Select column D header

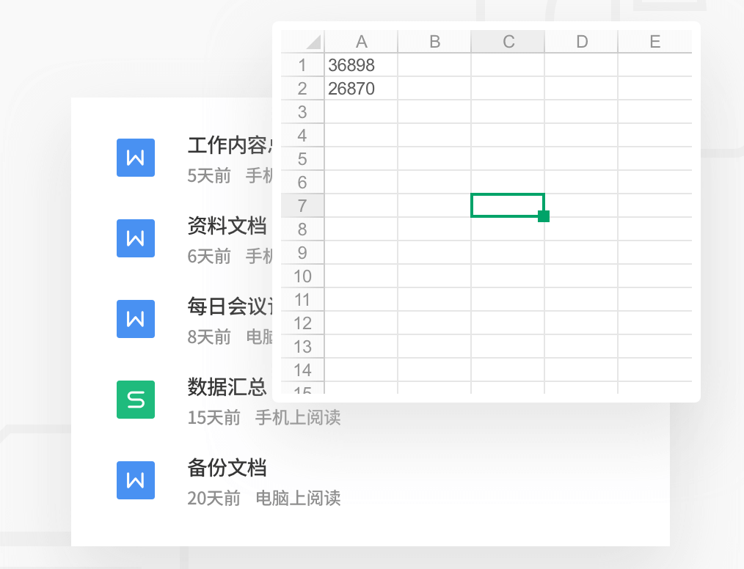point(581,41)
